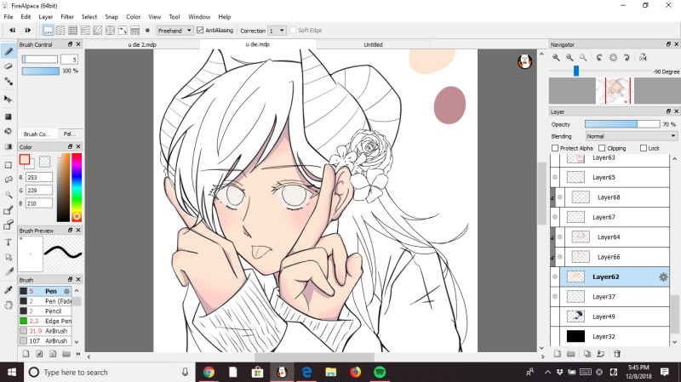Select the Gradient tool

tap(9, 146)
